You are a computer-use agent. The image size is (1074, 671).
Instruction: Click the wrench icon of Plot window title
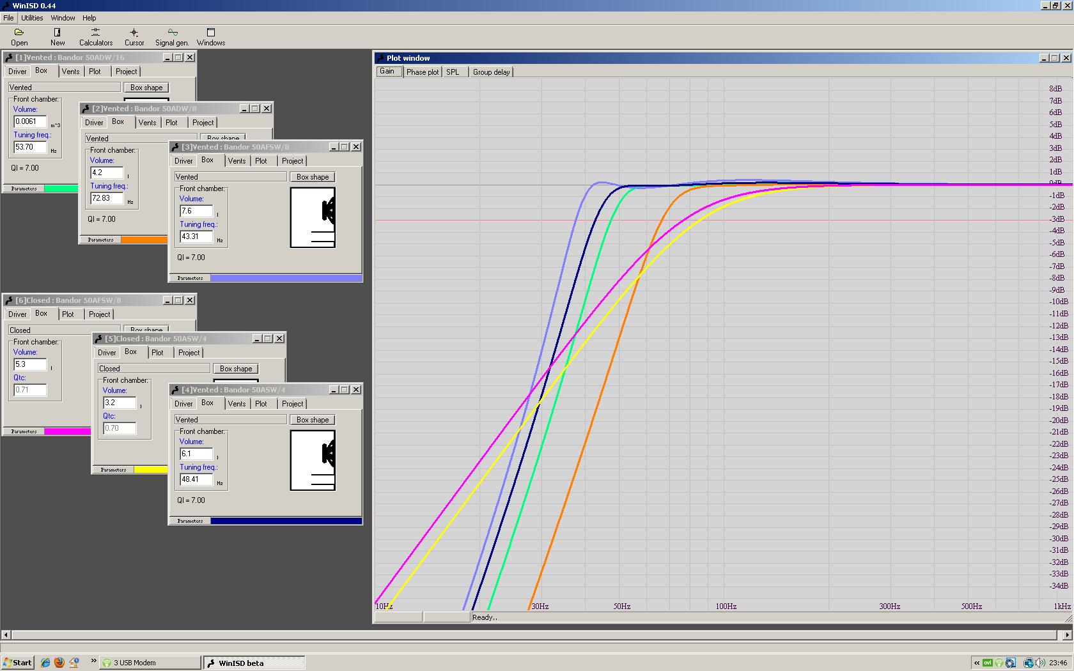coord(380,58)
